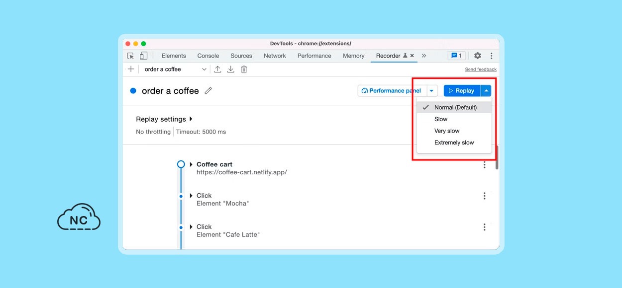The height and width of the screenshot is (288, 622).
Task: Create a new recording with plus icon
Action: coord(131,69)
